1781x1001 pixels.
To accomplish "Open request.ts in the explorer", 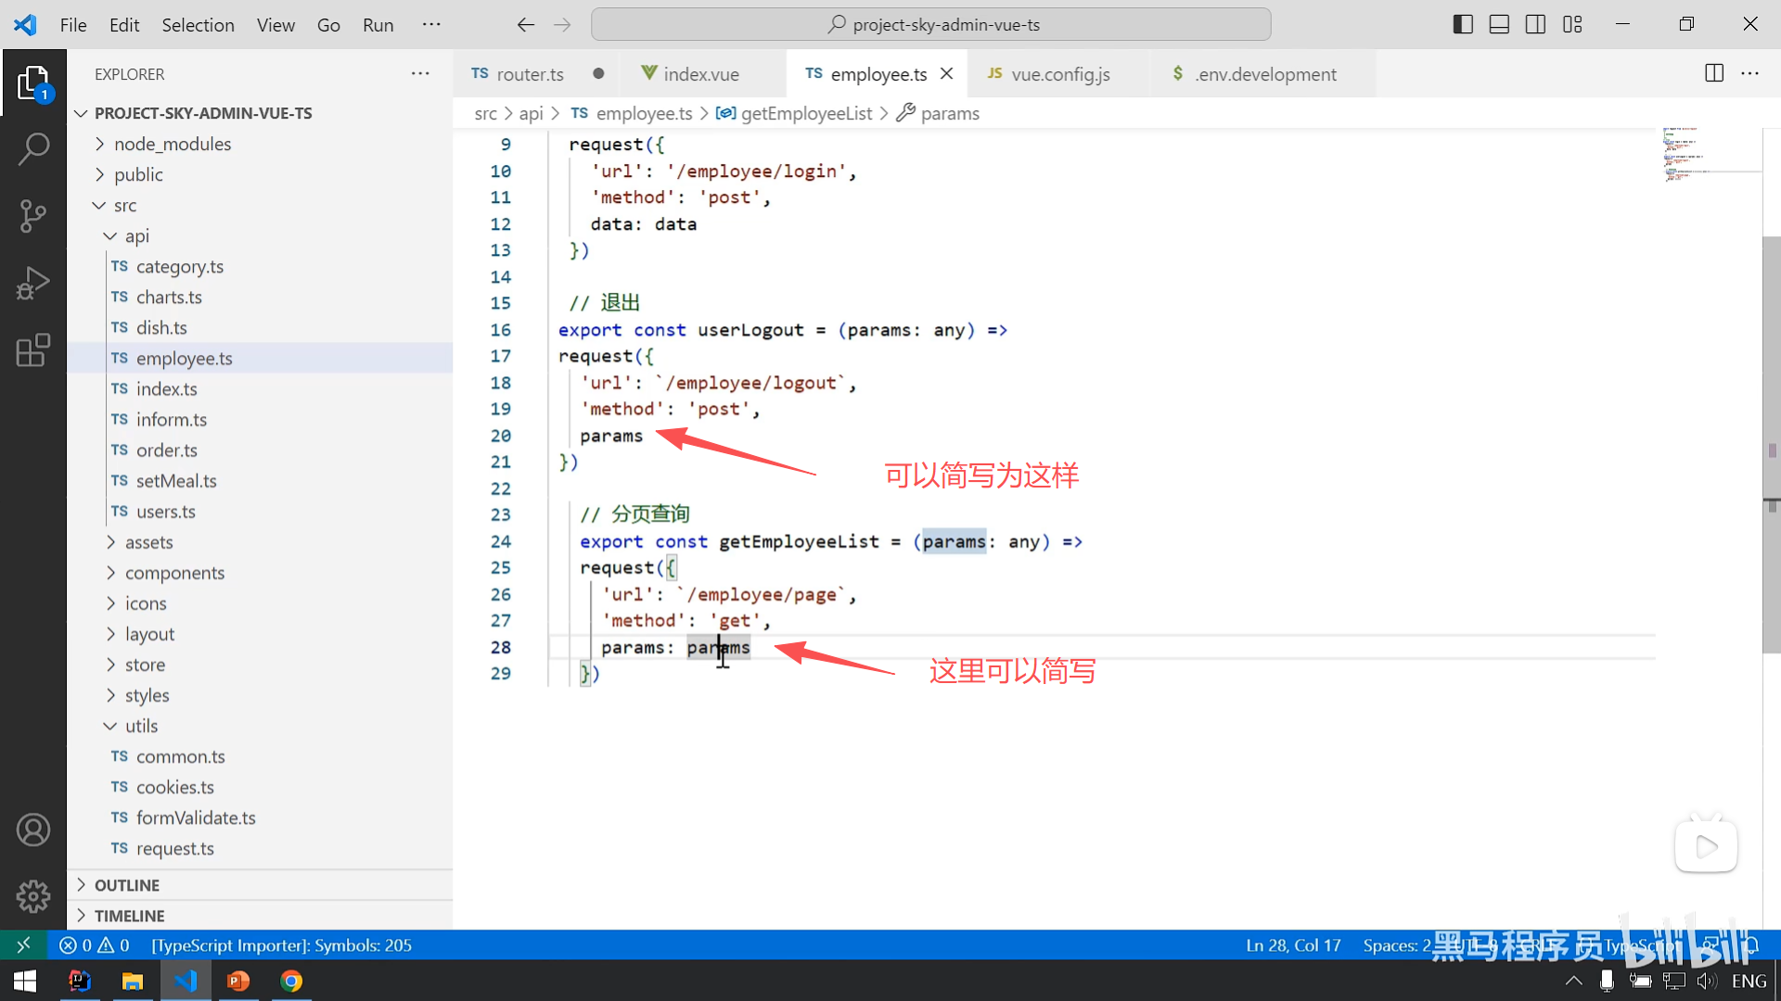I will coord(174,848).
